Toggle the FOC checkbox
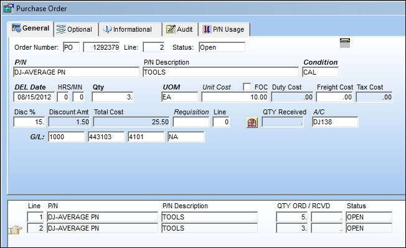 247,86
